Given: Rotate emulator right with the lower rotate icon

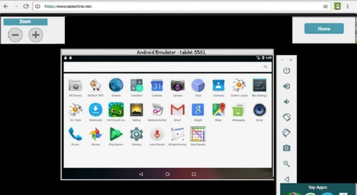Looking at the screenshot, I should 287,133.
